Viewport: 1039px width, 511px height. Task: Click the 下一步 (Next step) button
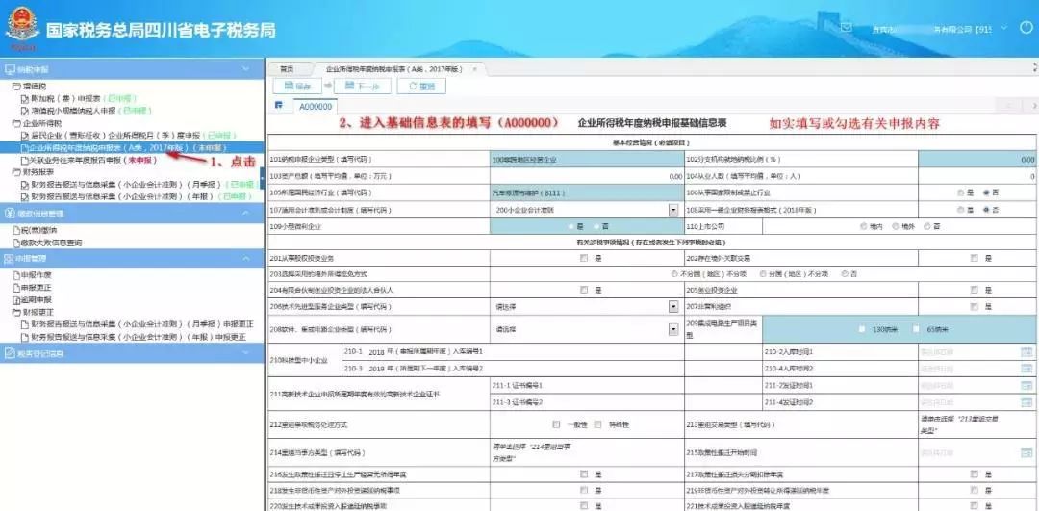[x=359, y=87]
